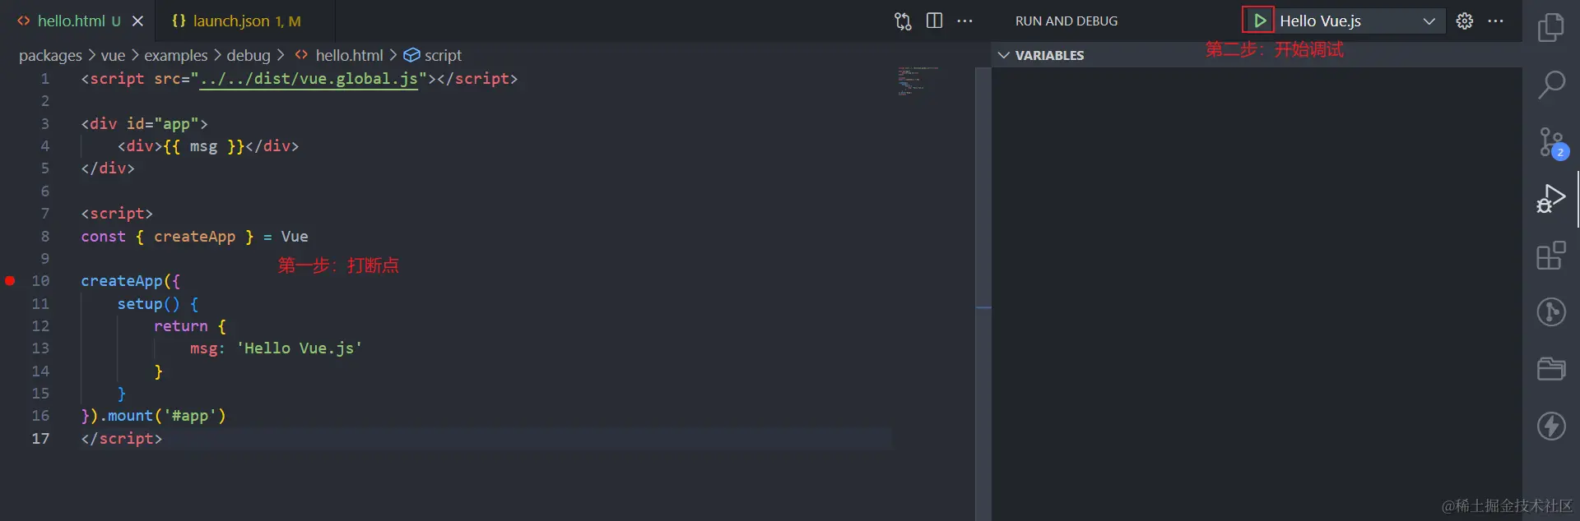
Task: Click the editor minimap
Action: pos(918,82)
